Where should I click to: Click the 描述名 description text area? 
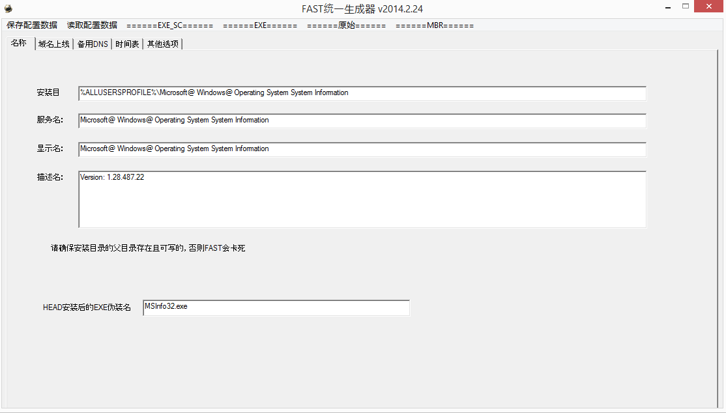tap(362, 199)
